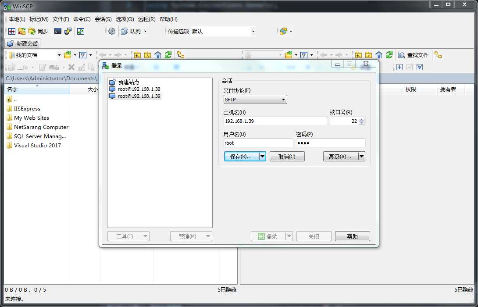Viewport: 478px width, 307px height.
Task: Click the local pane filter icon
Action: point(82,55)
